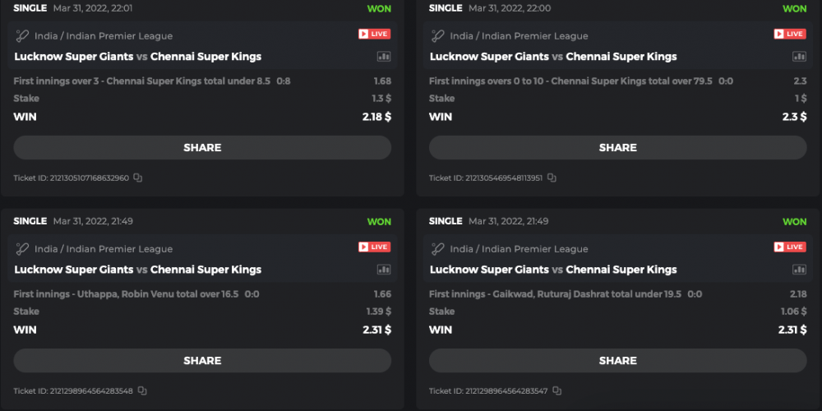Click LIVE badge on 22:01 bet ticket
Screen dimensions: 822x411
coord(374,34)
